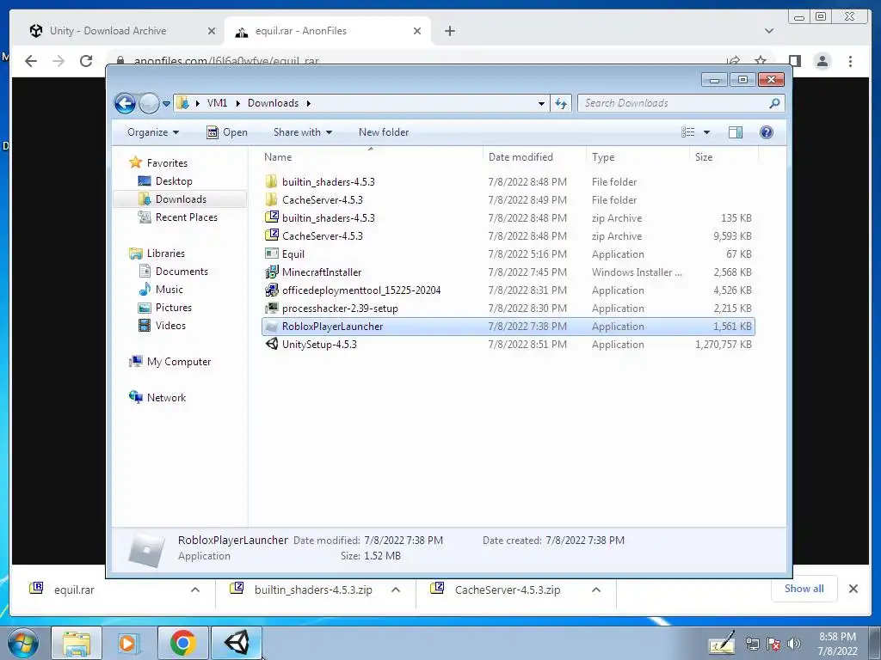This screenshot has height=660, width=881.
Task: Open a new Chrome tab
Action: 449,31
